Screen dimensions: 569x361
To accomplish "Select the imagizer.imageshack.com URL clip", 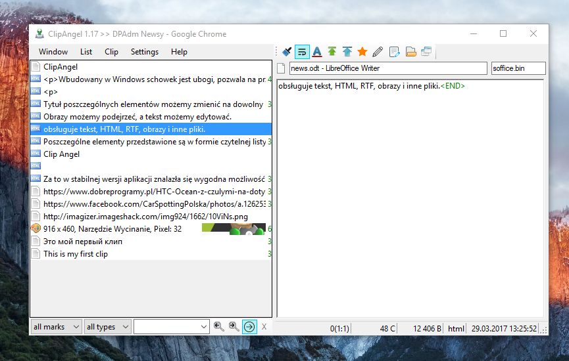I will [x=151, y=217].
